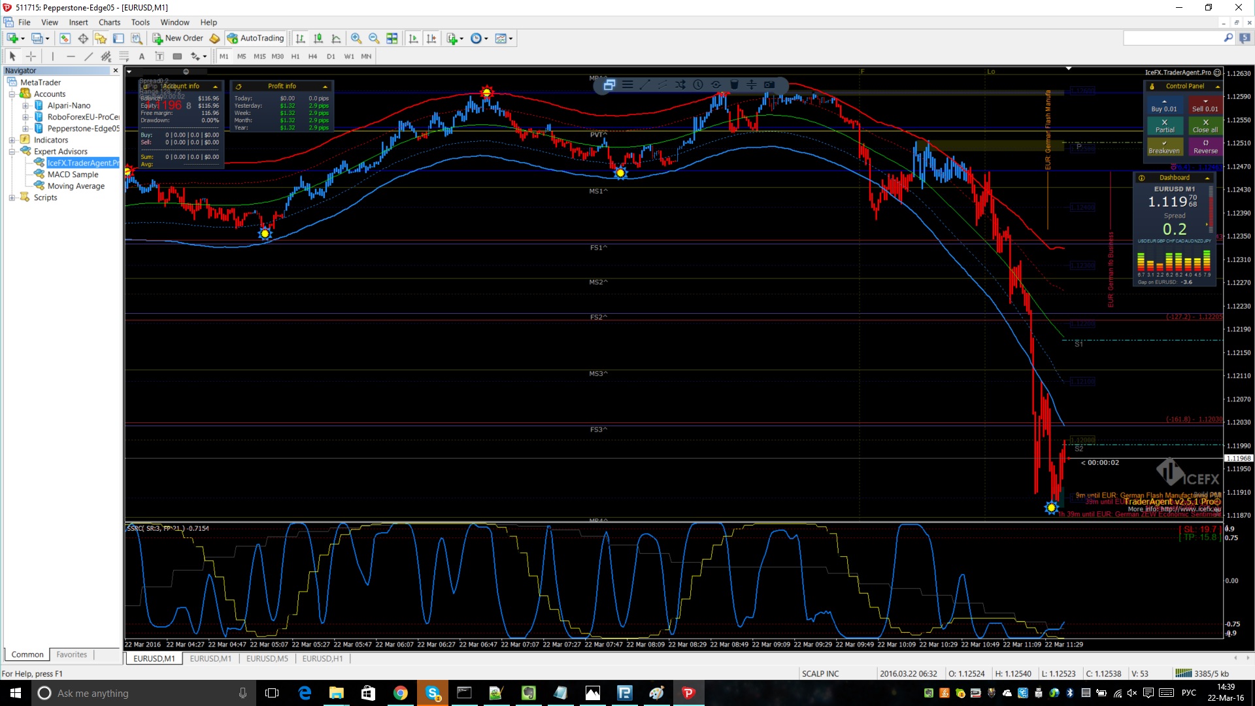The width and height of the screenshot is (1255, 706).
Task: Click the Close all button
Action: 1205,126
